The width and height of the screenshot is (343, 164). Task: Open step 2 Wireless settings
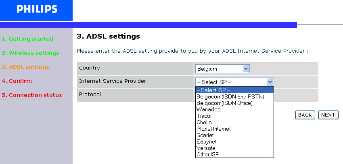tap(30, 53)
